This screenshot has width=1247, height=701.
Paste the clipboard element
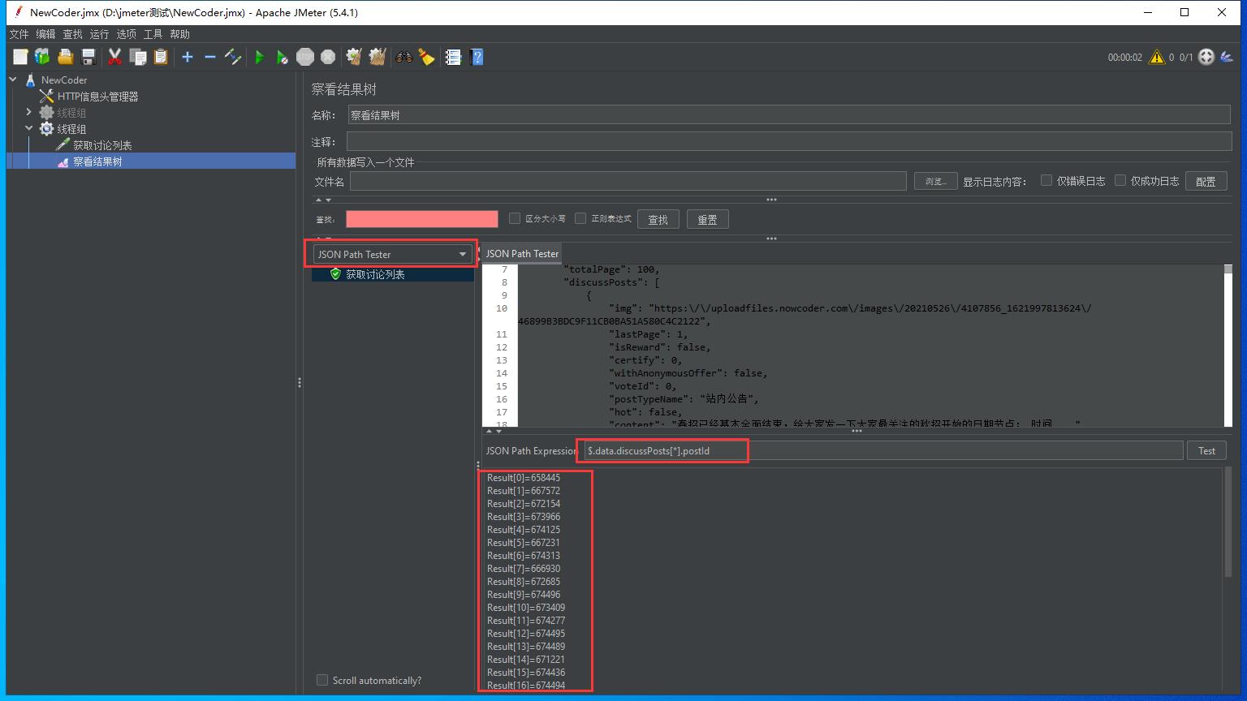(161, 57)
